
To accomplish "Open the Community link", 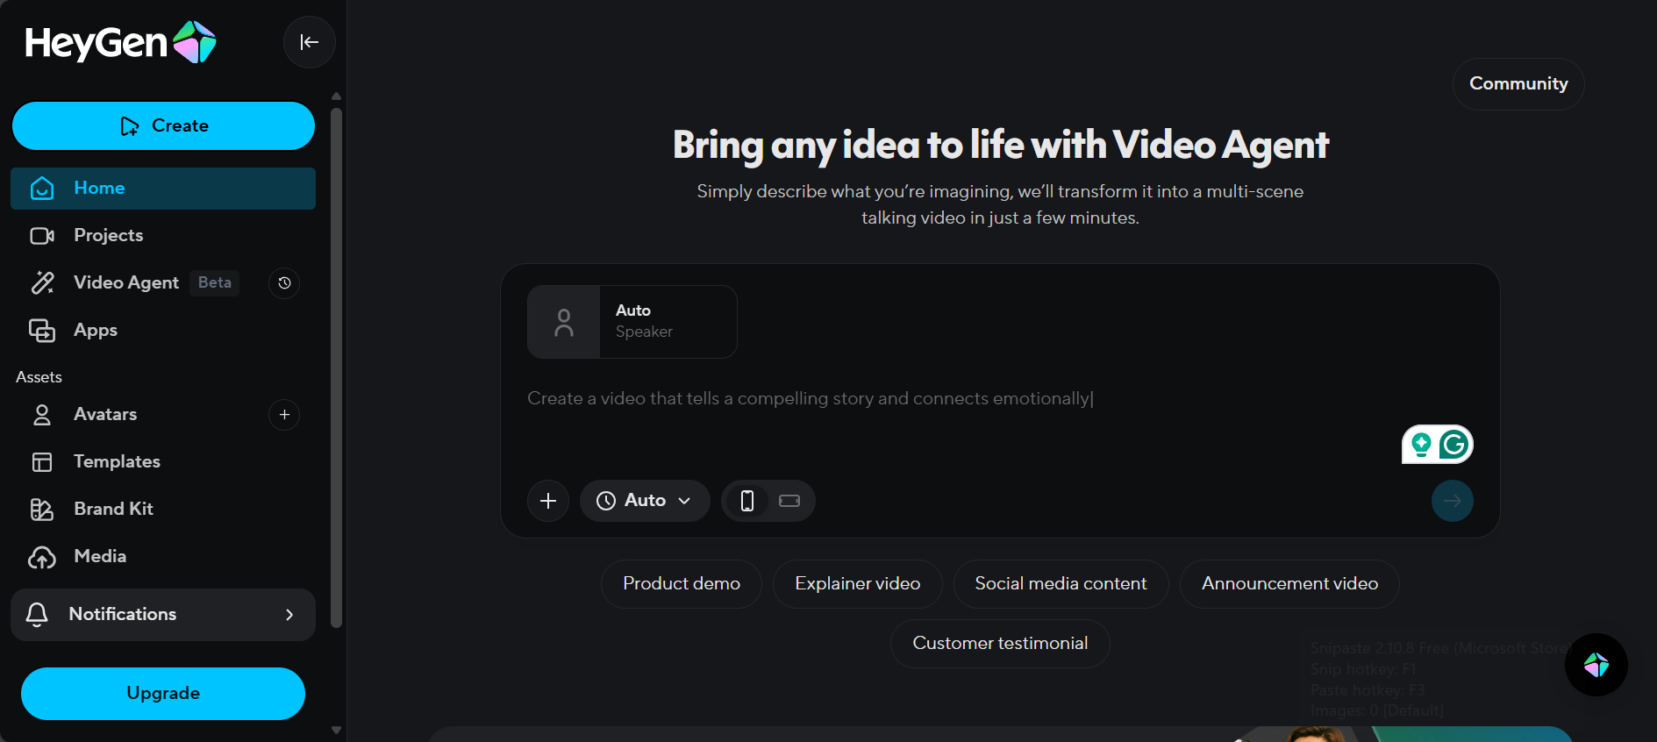I will pos(1518,84).
